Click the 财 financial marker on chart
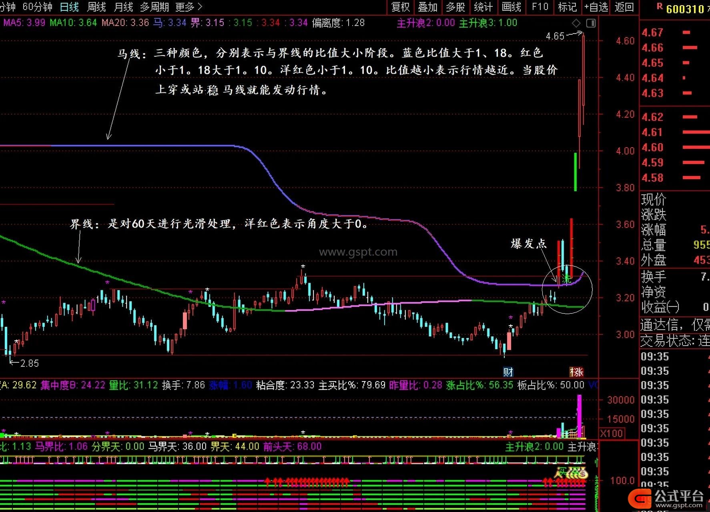The width and height of the screenshot is (710, 512). click(x=508, y=372)
